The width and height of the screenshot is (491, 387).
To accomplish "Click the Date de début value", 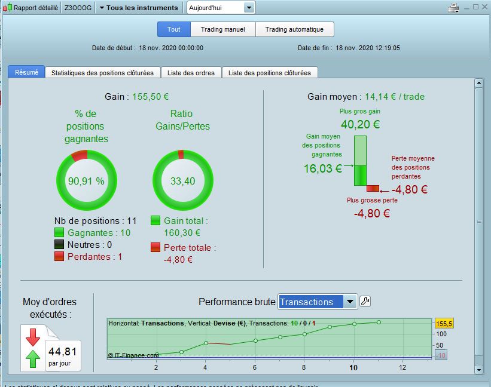I will click(171, 48).
